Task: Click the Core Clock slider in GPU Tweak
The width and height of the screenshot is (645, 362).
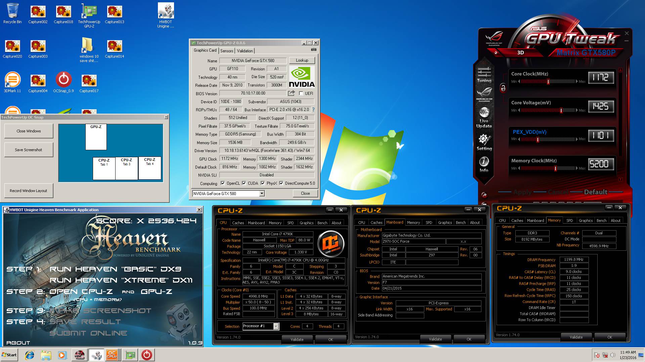Action: click(x=548, y=81)
